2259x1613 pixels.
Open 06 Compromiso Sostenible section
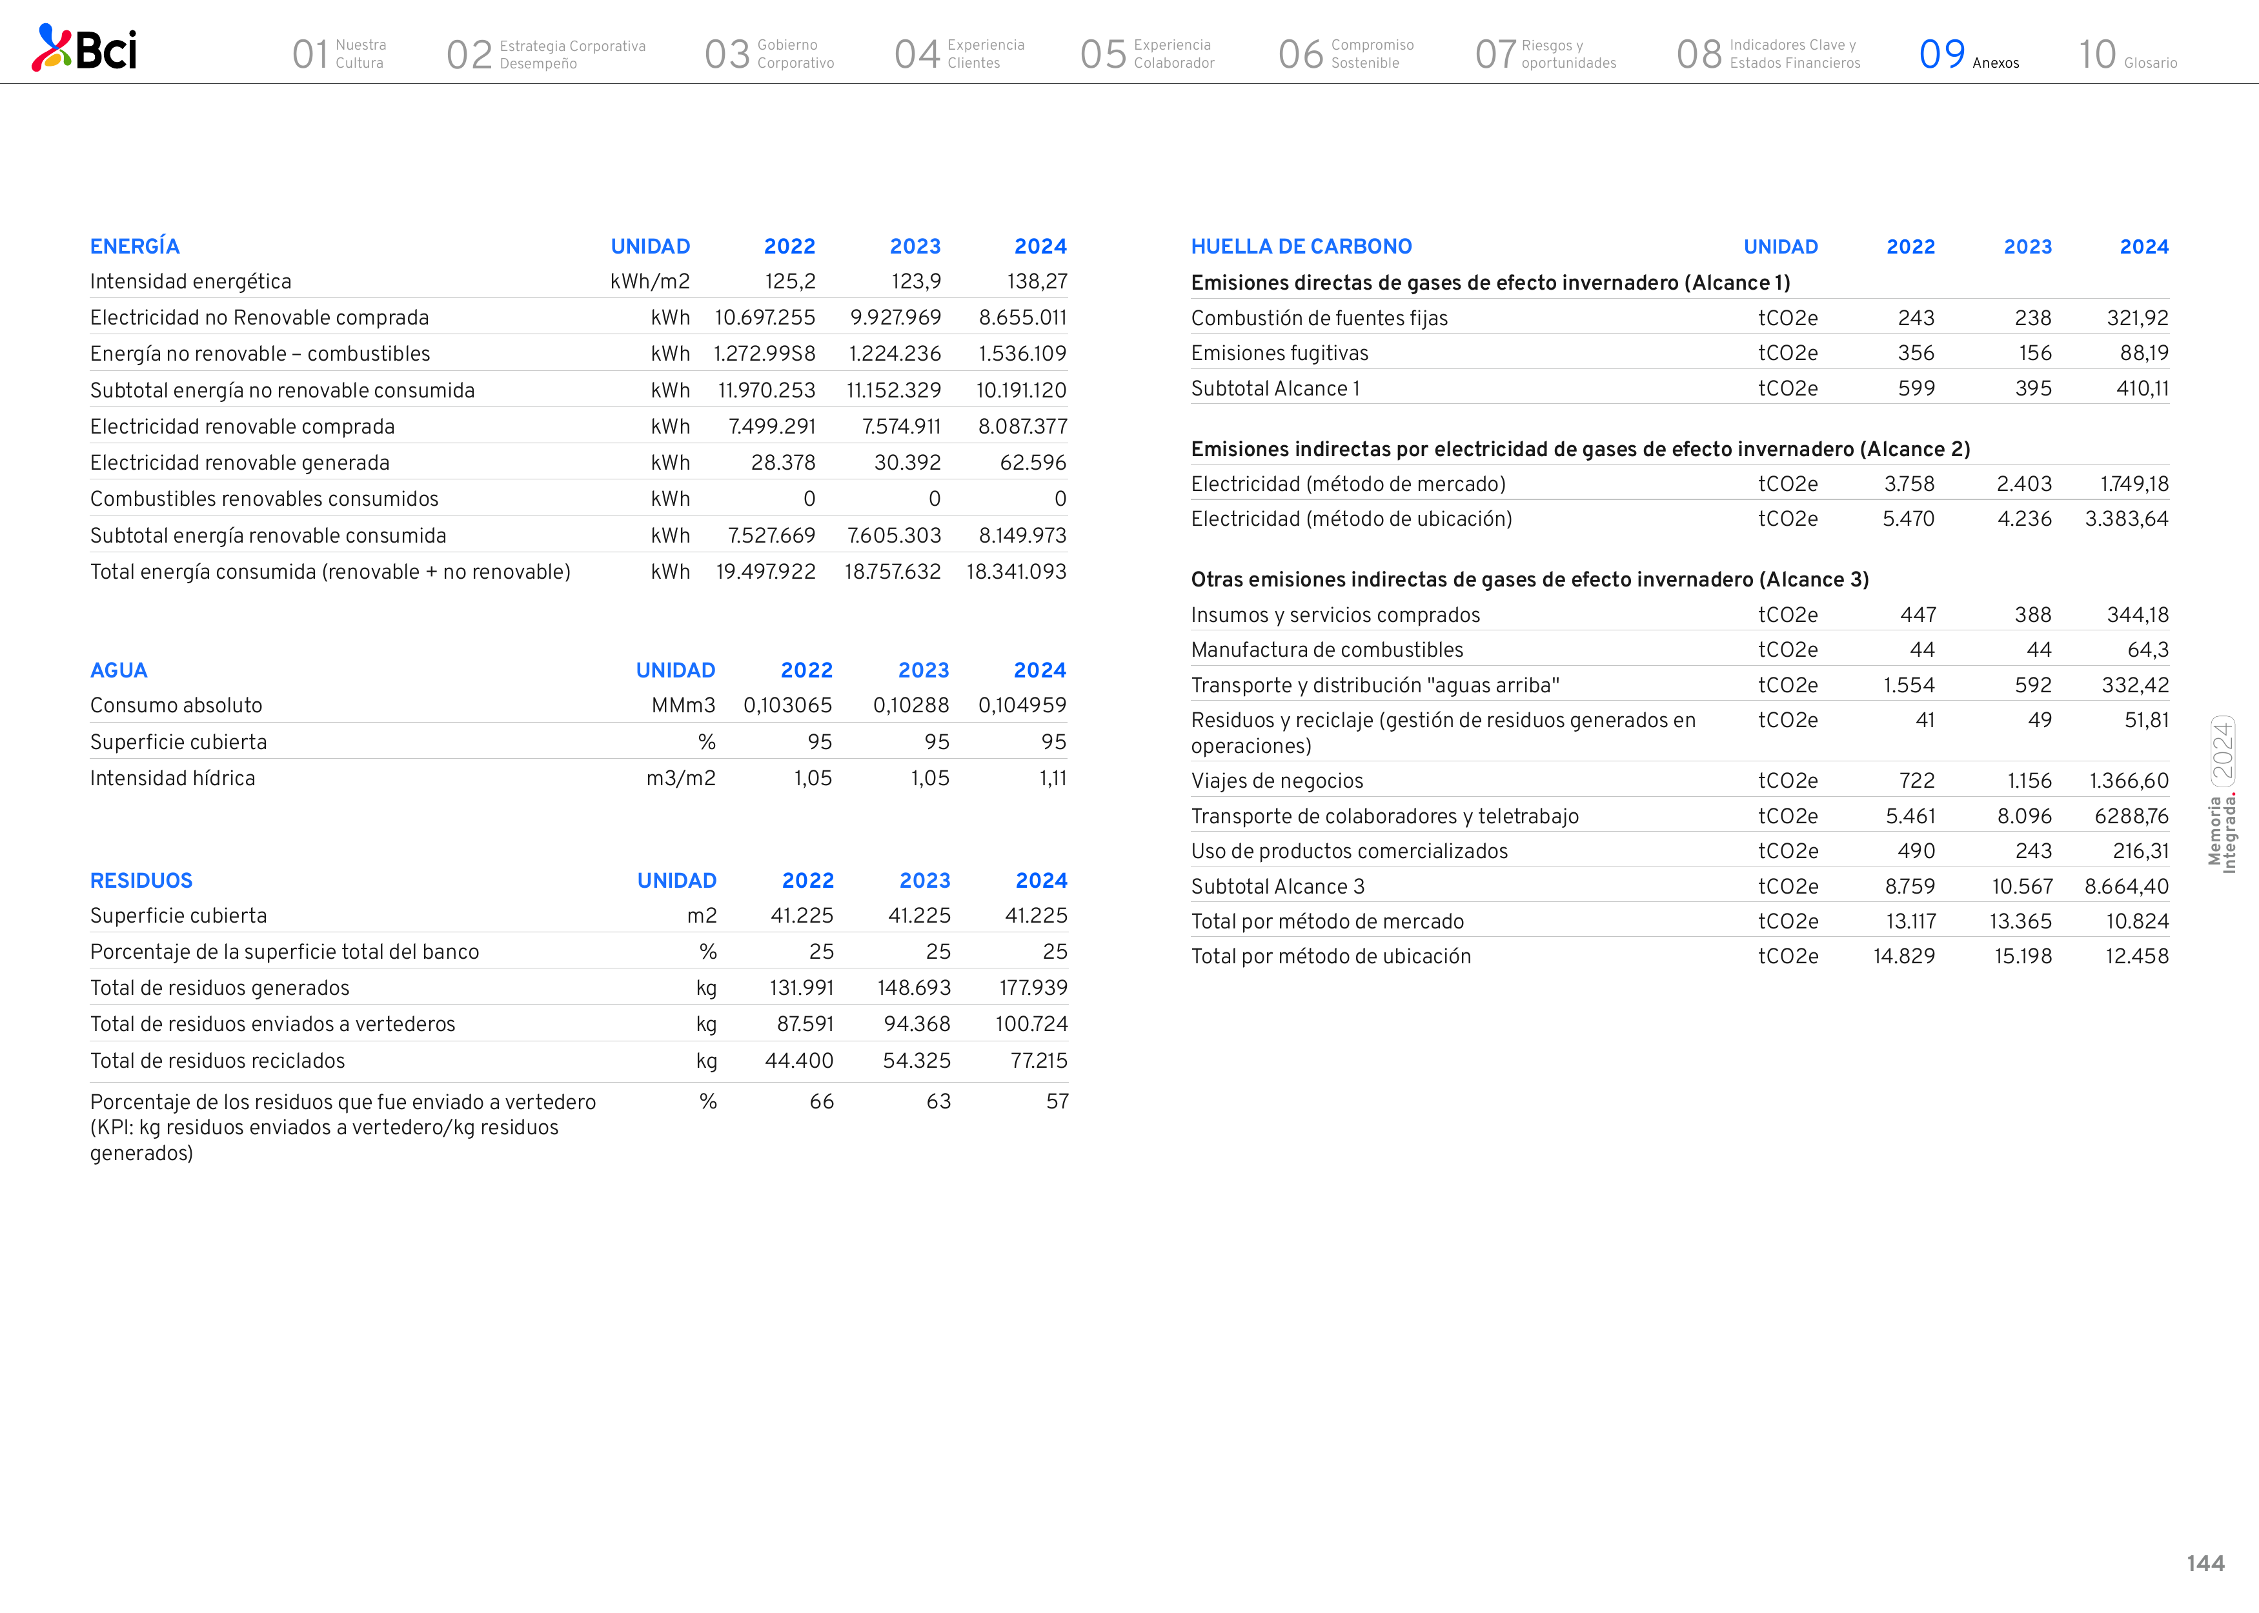(1345, 54)
